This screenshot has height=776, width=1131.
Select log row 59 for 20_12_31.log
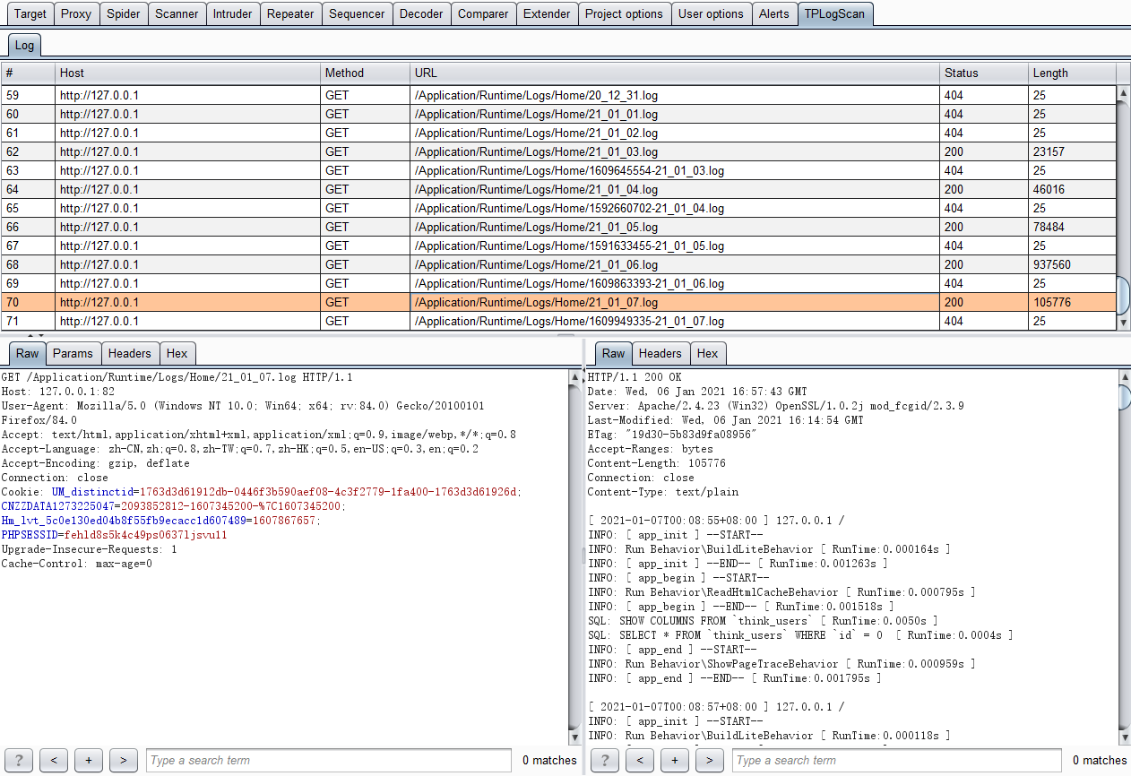[558, 95]
